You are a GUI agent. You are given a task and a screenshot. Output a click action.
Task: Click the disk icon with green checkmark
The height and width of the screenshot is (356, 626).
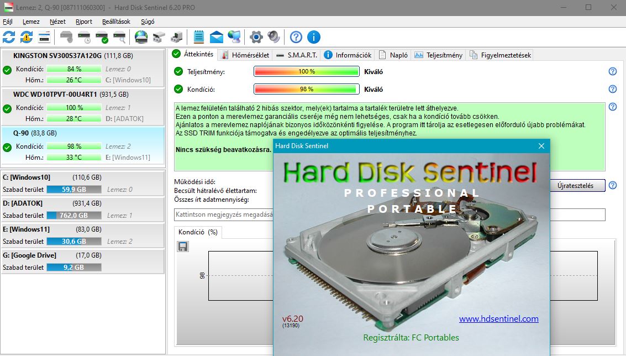pos(102,37)
